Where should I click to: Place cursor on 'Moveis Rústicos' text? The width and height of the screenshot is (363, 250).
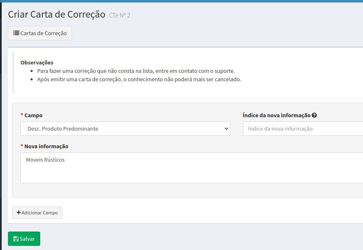pos(45,160)
